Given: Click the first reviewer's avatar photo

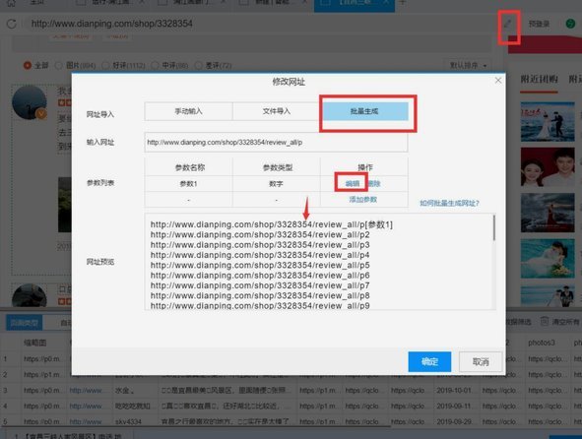Looking at the screenshot, I should tap(30, 102).
